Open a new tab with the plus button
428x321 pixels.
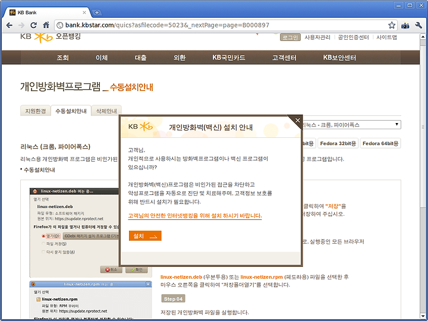pyautogui.click(x=97, y=12)
